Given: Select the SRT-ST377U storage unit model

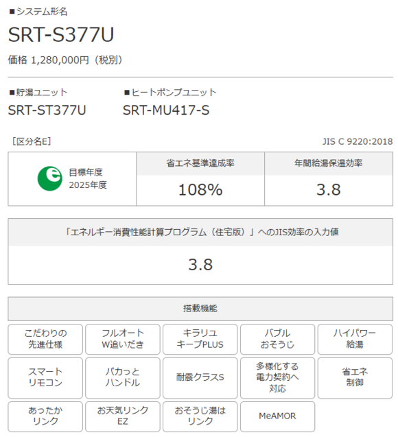Looking at the screenshot, I should pyautogui.click(x=47, y=110).
